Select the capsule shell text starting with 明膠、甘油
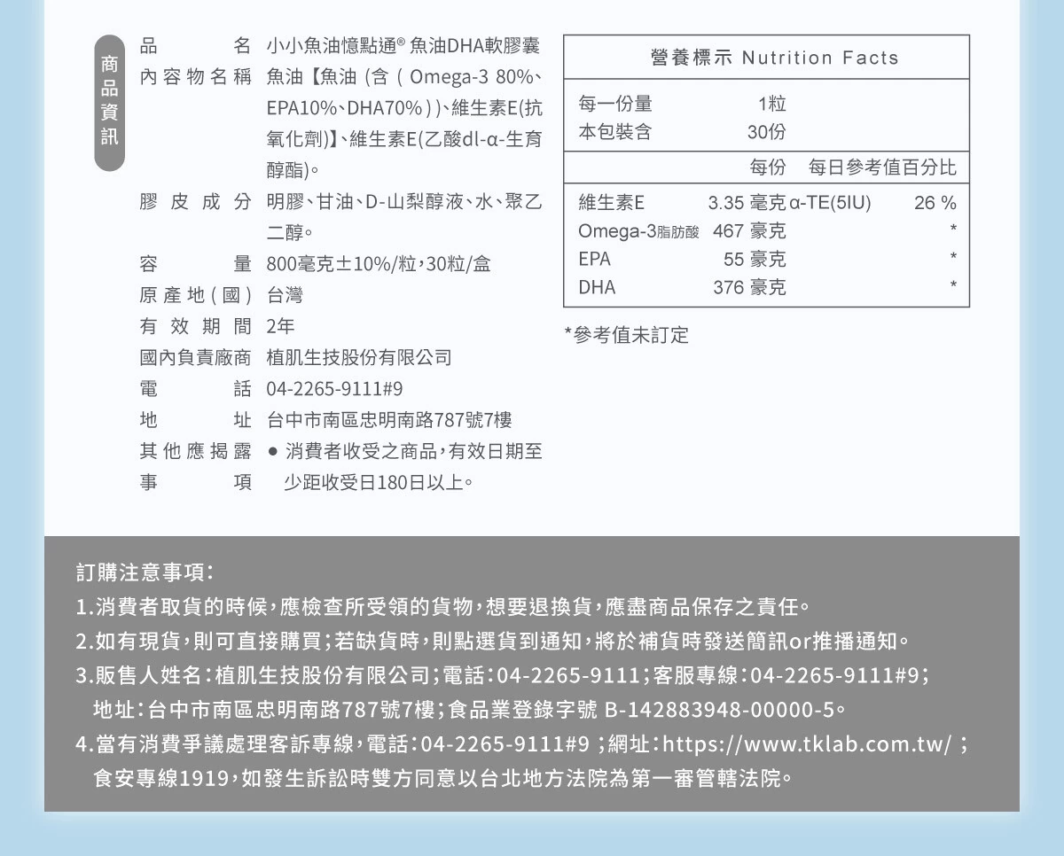The width and height of the screenshot is (1064, 856). 403,217
